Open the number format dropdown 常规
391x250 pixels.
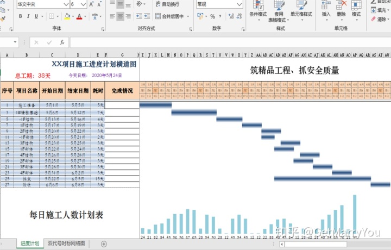[239, 4]
